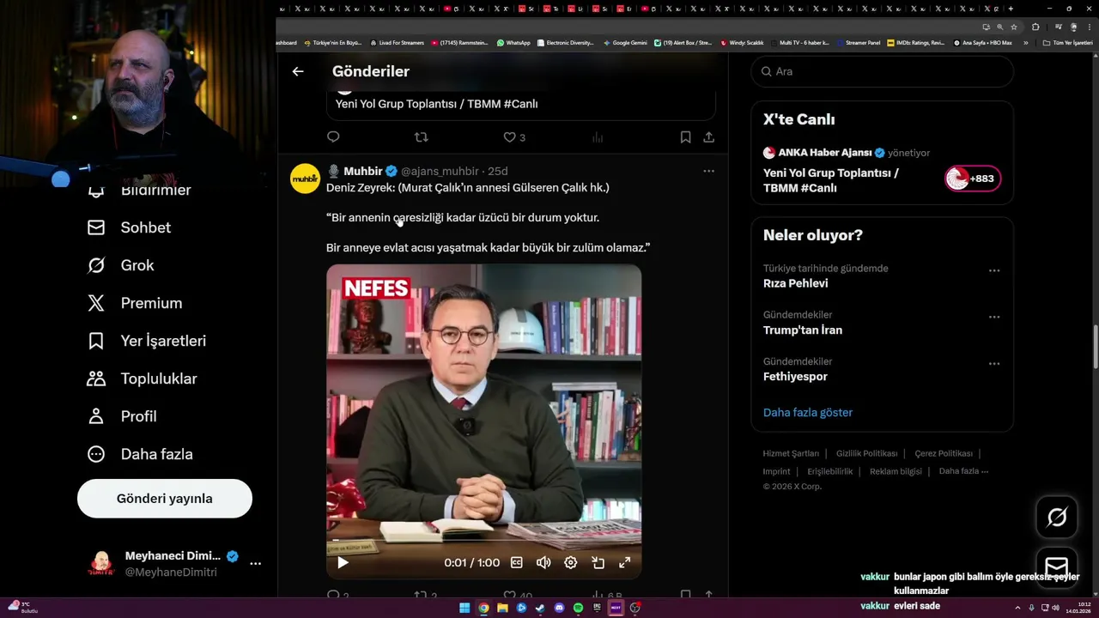Open Sohbet messages in sidebar
Viewport: 1099px width, 618px height.
[x=129, y=227]
